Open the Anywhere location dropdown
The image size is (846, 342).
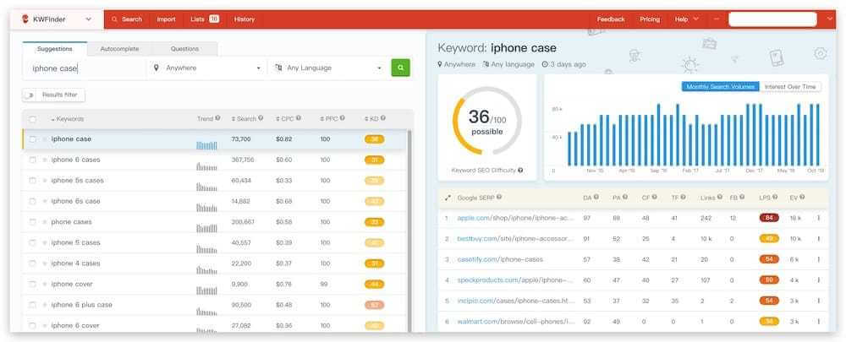coord(207,68)
